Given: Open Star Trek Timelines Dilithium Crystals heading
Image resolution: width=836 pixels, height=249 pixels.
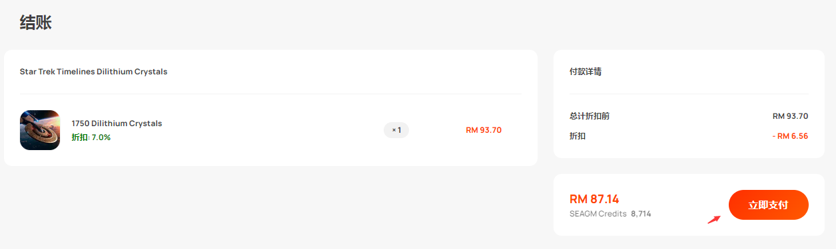Looking at the screenshot, I should coord(93,72).
